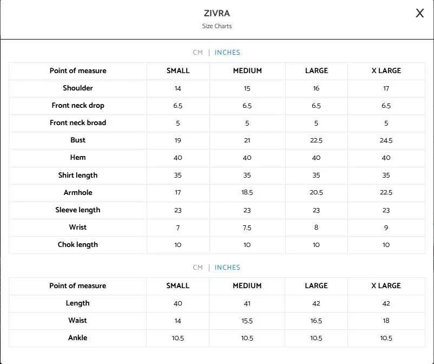Click the Hem row label
This screenshot has width=434, height=364.
click(78, 158)
